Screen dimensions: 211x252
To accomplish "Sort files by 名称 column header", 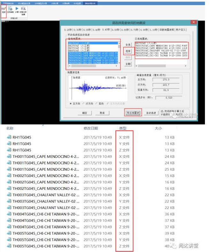I will tap(10, 128).
